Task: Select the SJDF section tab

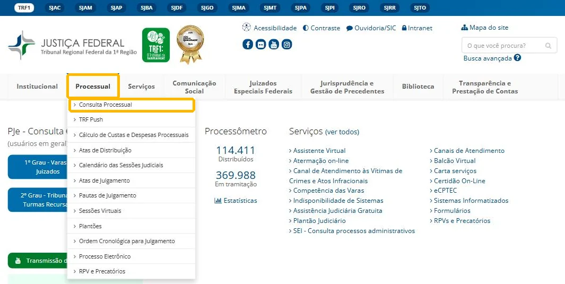Action: [x=177, y=7]
